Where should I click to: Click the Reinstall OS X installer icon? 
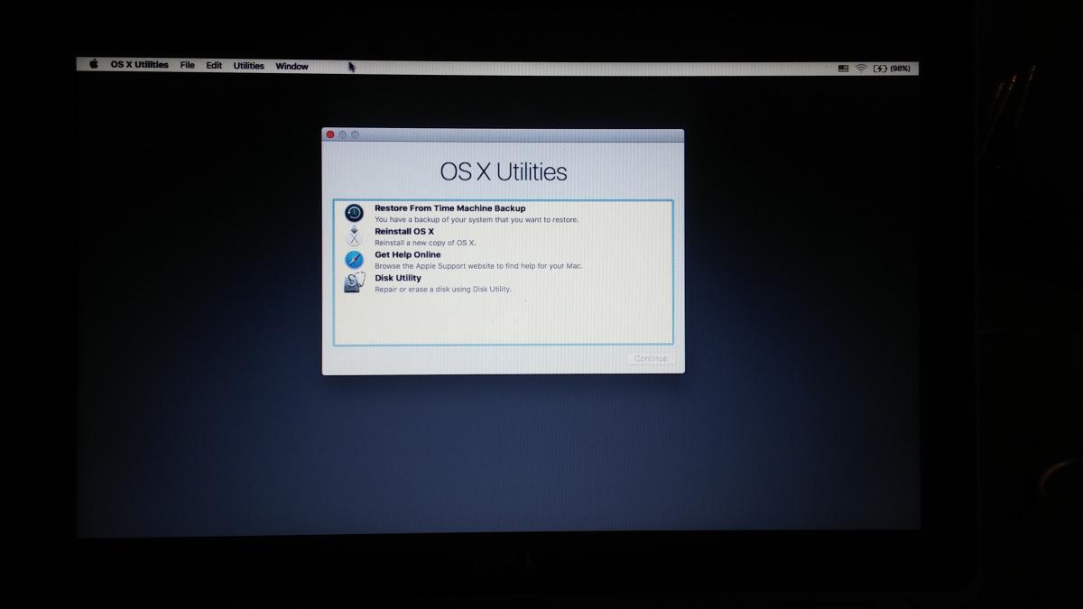coord(354,236)
